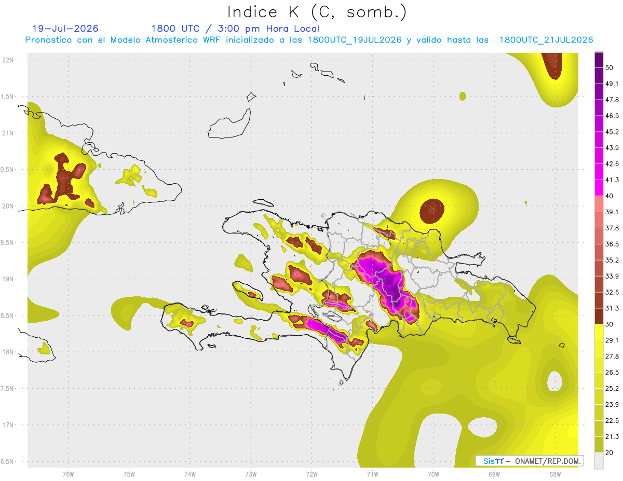Click the "18N" latitude label
This screenshot has height=481, width=623.
(x=8, y=352)
